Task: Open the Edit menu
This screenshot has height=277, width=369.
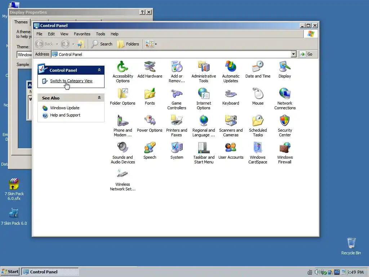Action: tap(51, 34)
